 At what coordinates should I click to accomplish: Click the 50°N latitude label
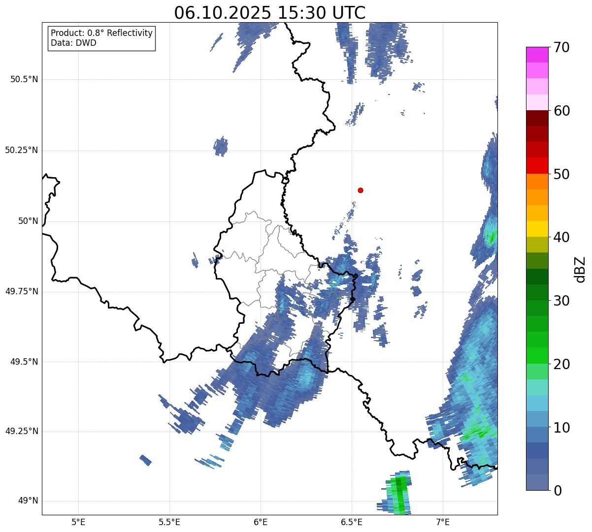point(28,221)
